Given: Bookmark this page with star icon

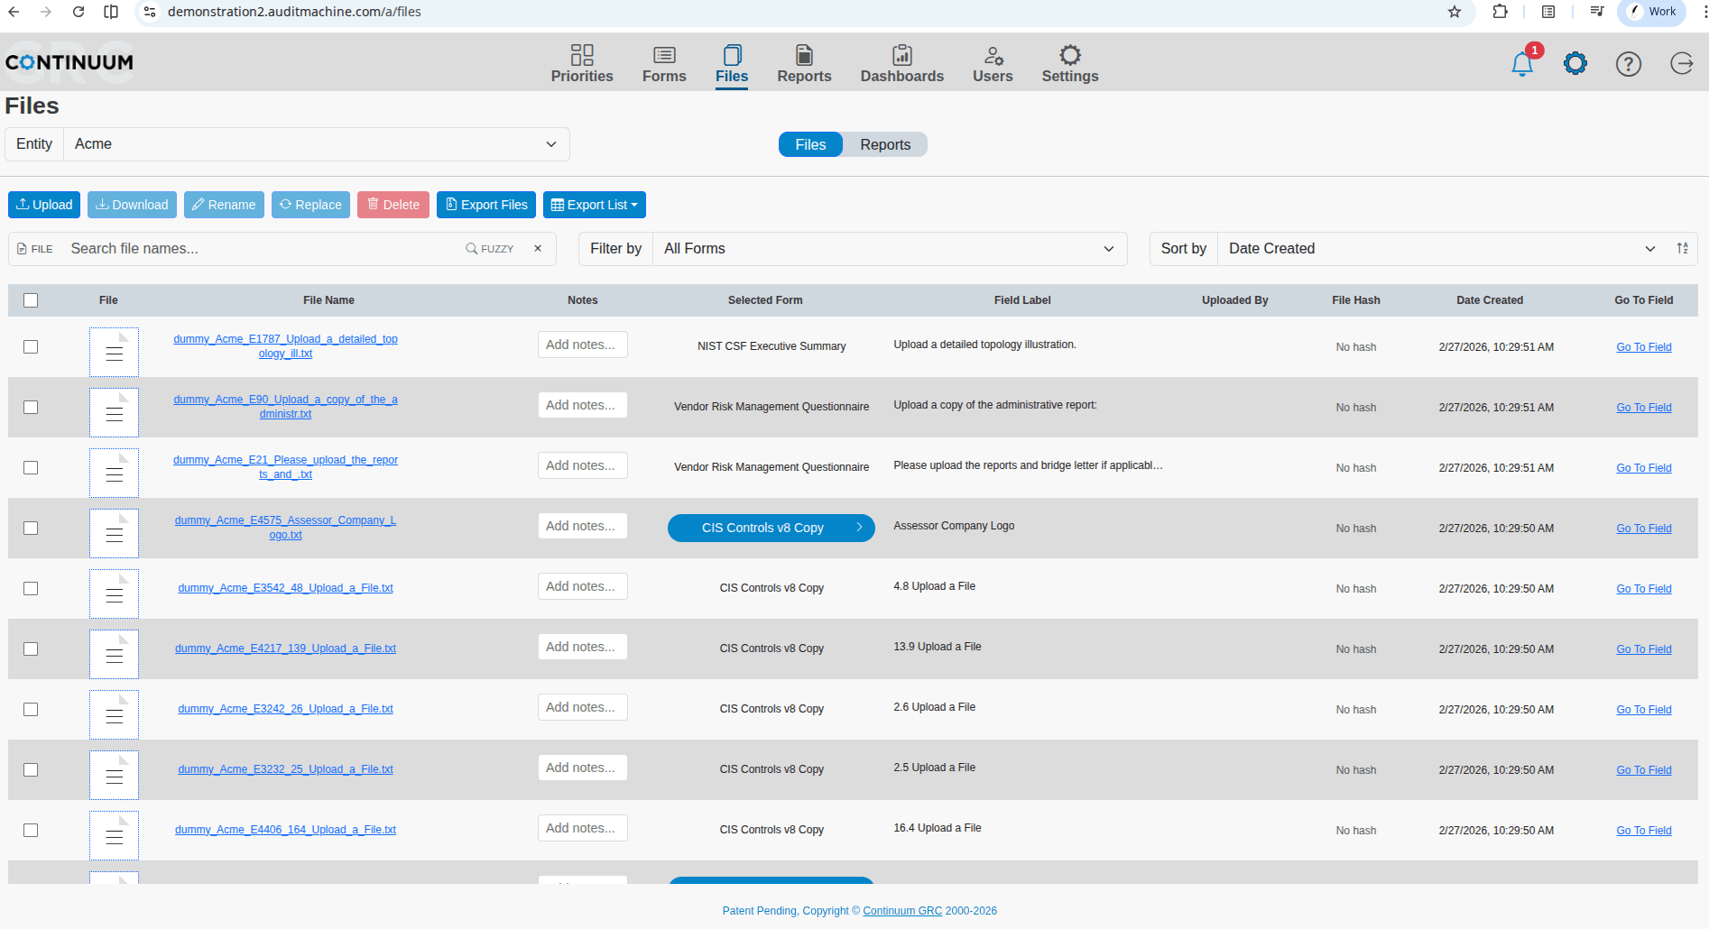Looking at the screenshot, I should pyautogui.click(x=1454, y=12).
